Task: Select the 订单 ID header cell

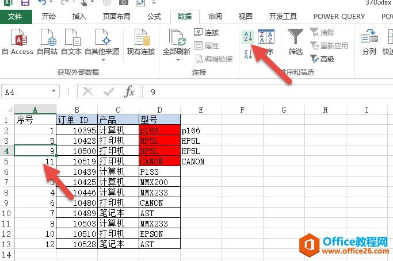Action: pyautogui.click(x=77, y=120)
